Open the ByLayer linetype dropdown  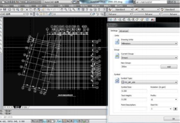(159, 14)
